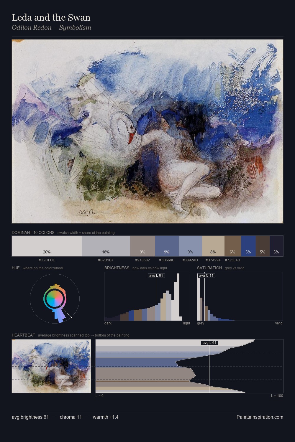This screenshot has width=295, height=442.
Task: Click the 'vivid' axis label
Action: [x=279, y=323]
